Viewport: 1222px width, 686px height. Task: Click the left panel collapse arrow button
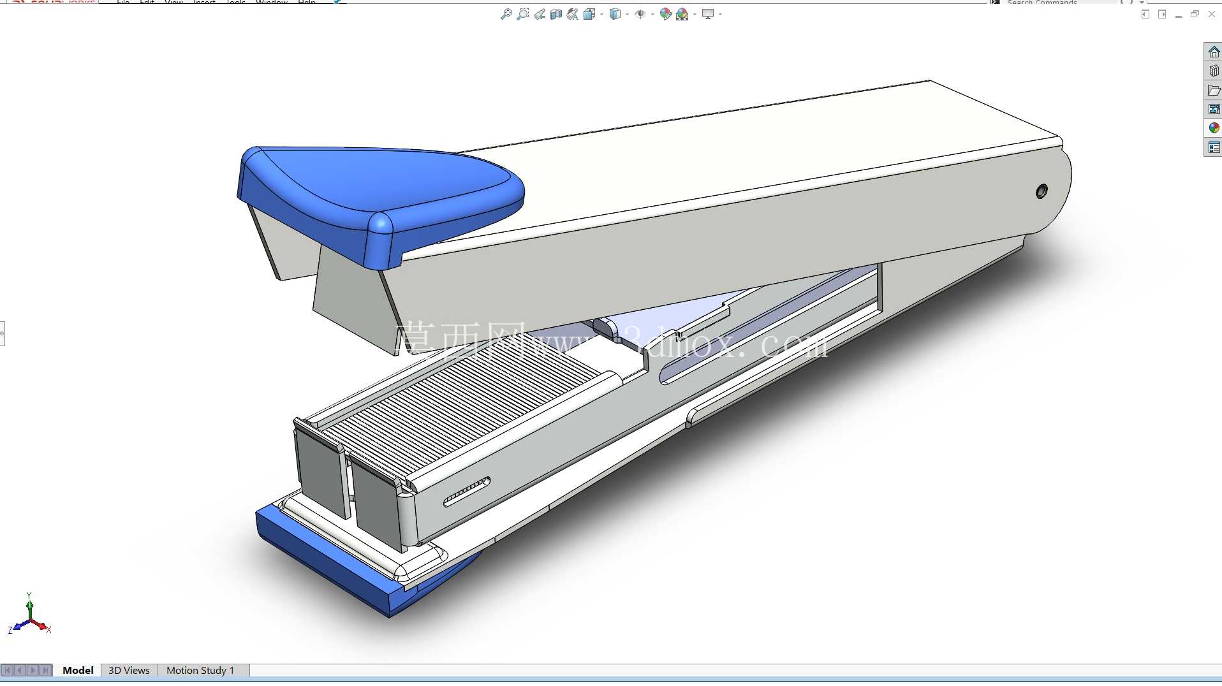(x=1145, y=14)
